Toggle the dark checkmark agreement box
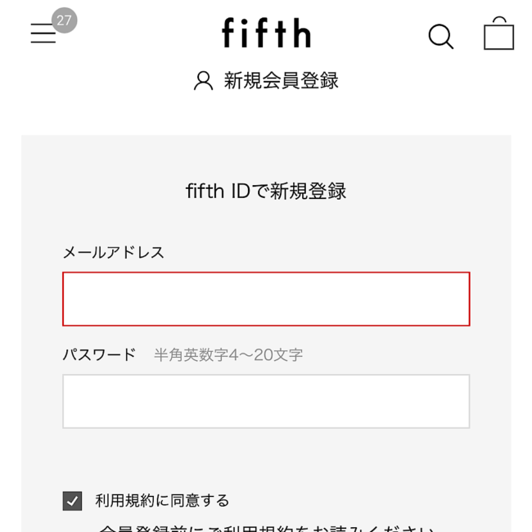 72,501
